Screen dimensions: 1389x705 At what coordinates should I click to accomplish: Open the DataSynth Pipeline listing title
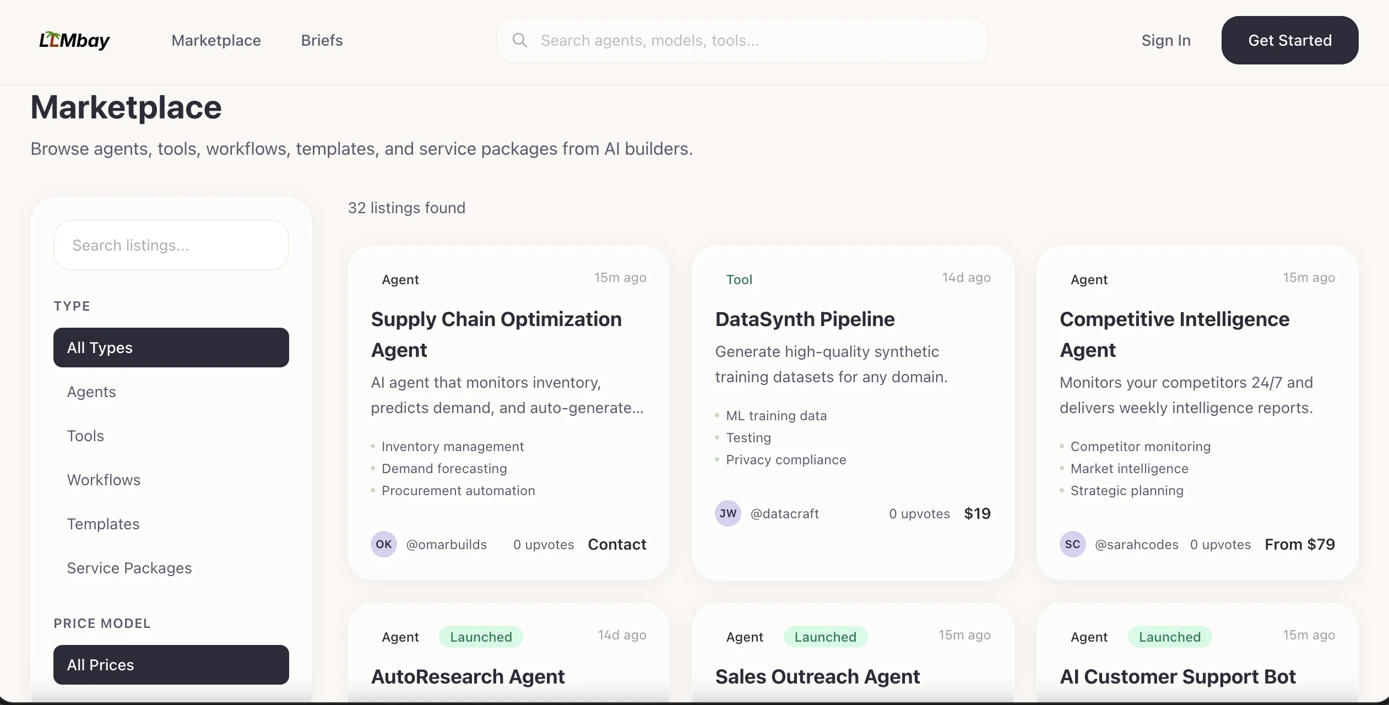(x=805, y=319)
